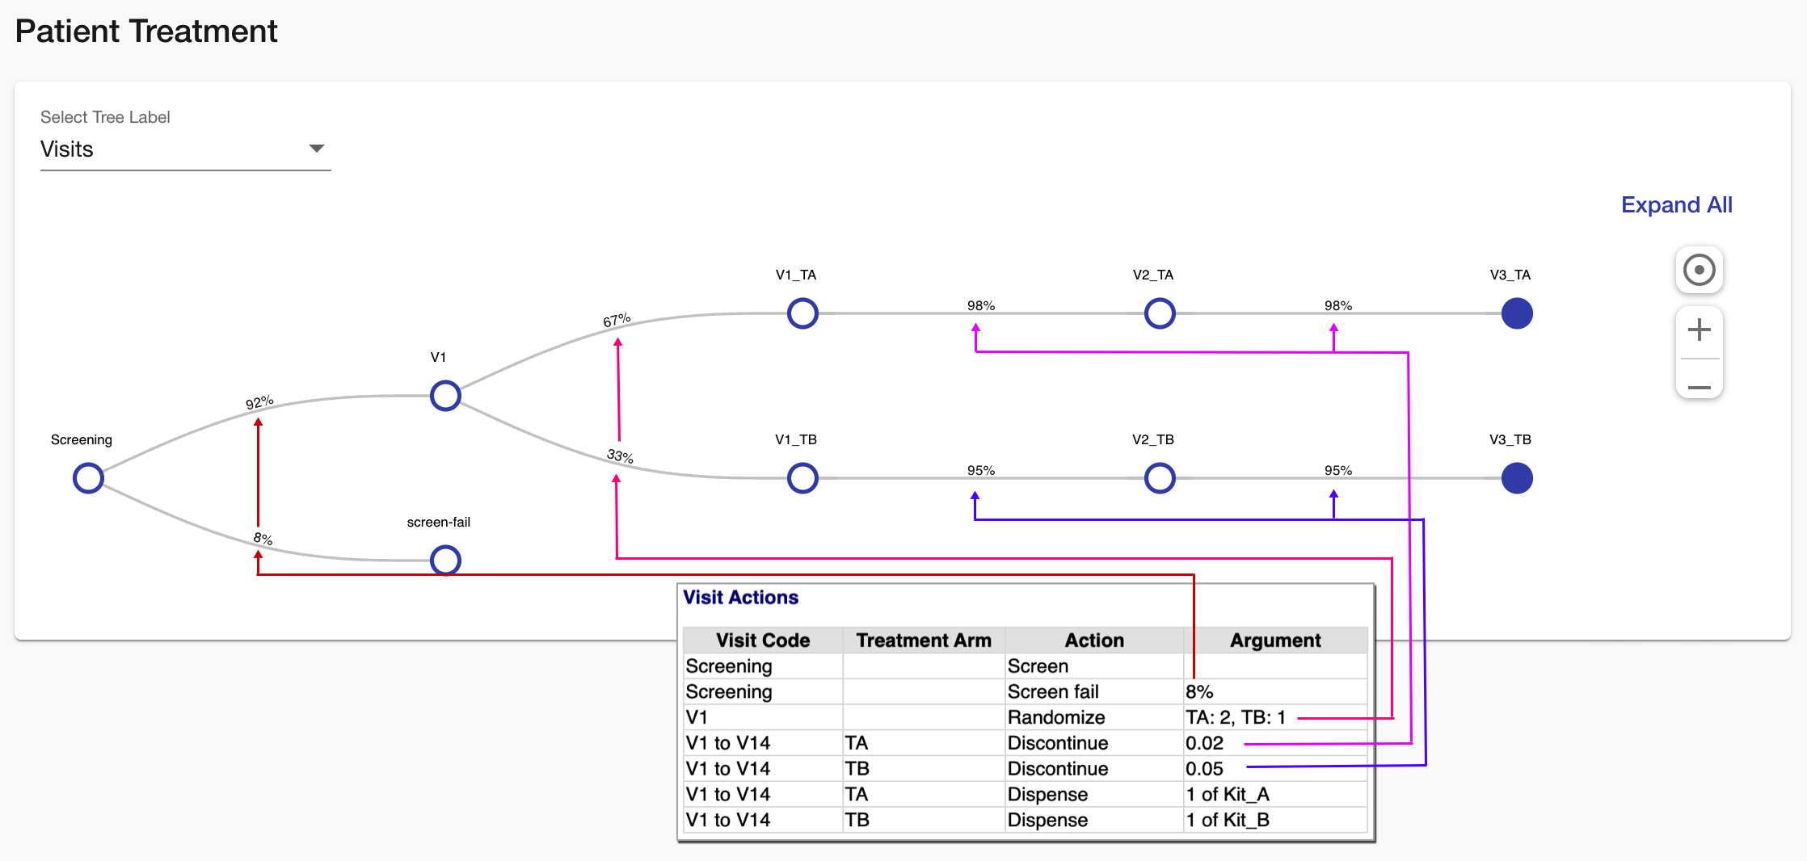
Task: Open the Select Tree Label dropdown
Action: [x=185, y=149]
